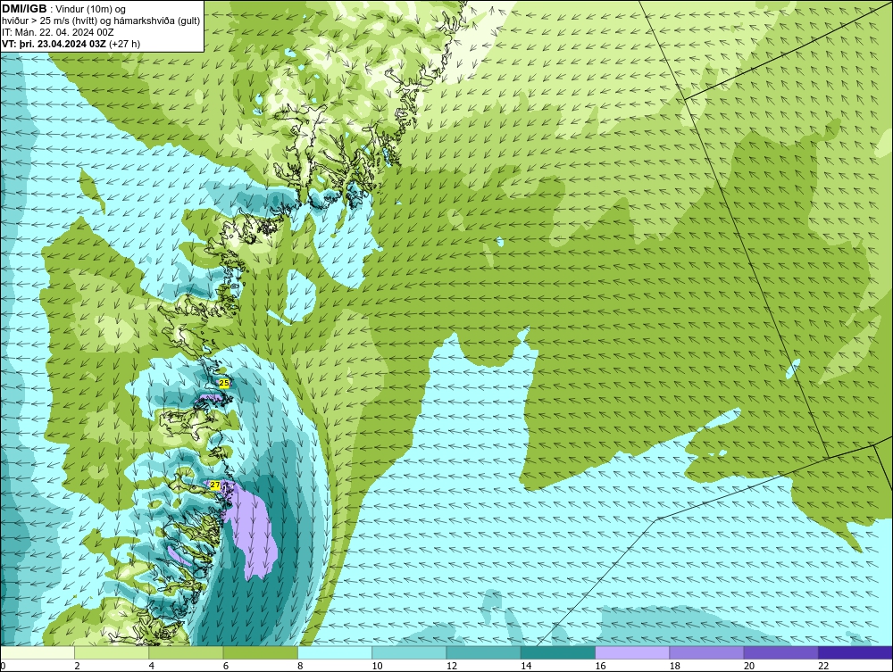The height and width of the screenshot is (672, 893).
Task: Click the yellow gust label 27
Action: tap(214, 485)
